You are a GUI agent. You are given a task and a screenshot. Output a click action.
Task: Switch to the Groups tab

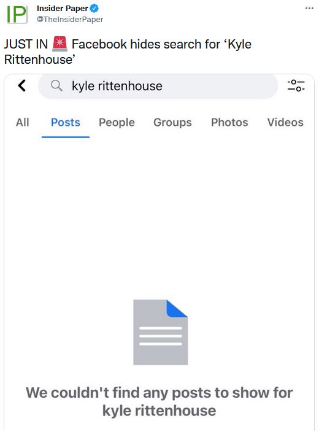click(172, 122)
